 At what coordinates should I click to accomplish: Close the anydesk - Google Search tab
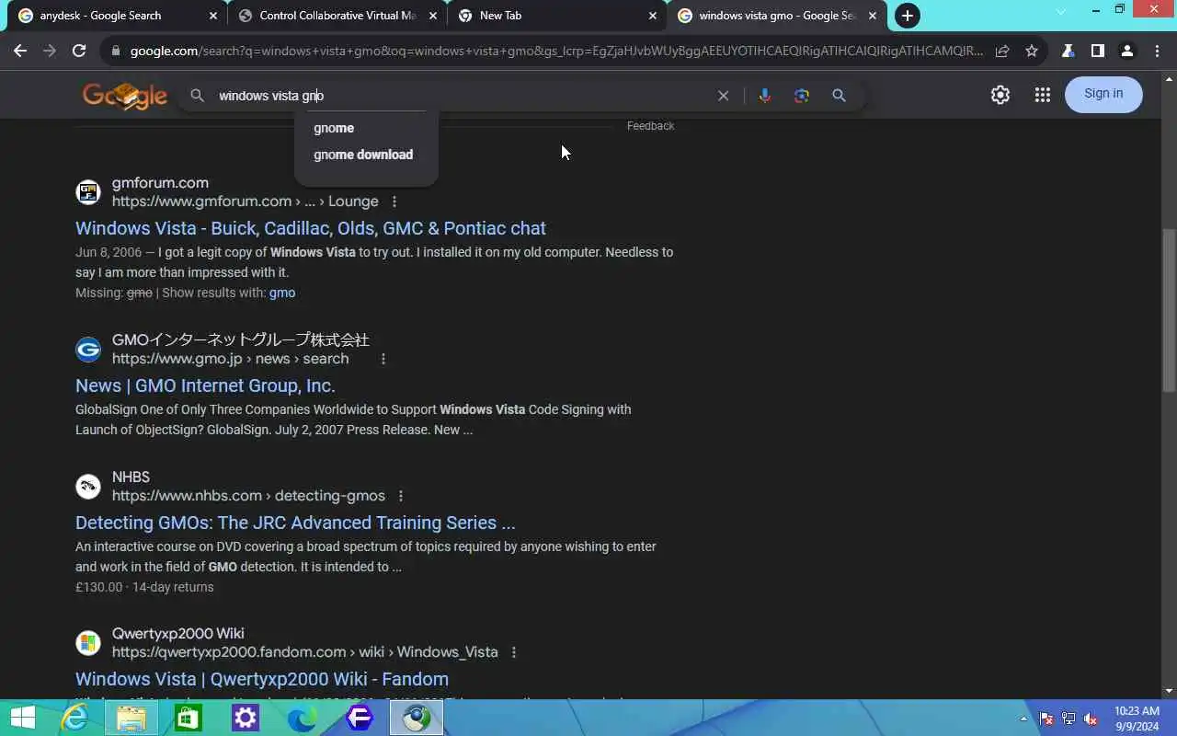tap(213, 16)
